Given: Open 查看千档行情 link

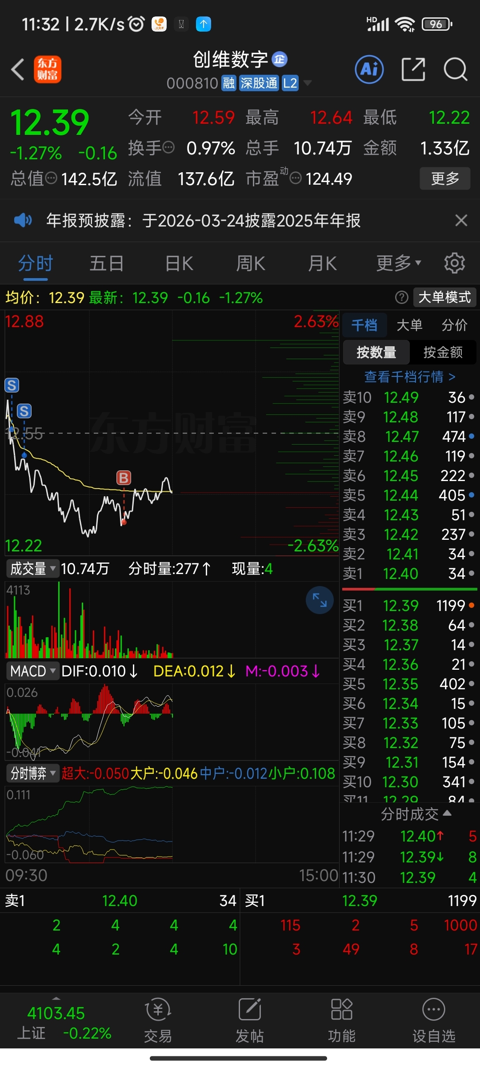Looking at the screenshot, I should pyautogui.click(x=410, y=377).
